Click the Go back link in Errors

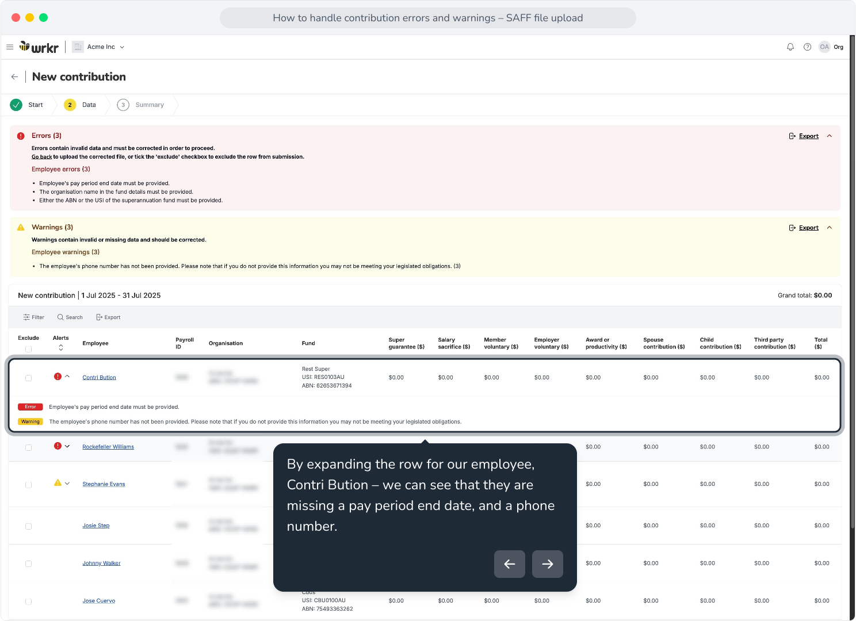tap(41, 157)
